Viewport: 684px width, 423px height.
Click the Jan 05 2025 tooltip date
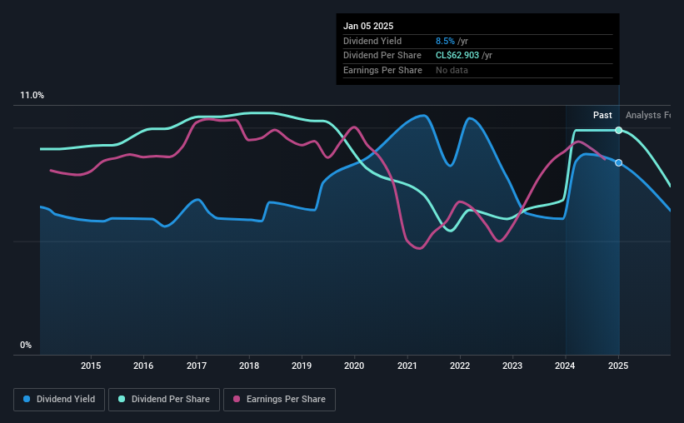[368, 26]
